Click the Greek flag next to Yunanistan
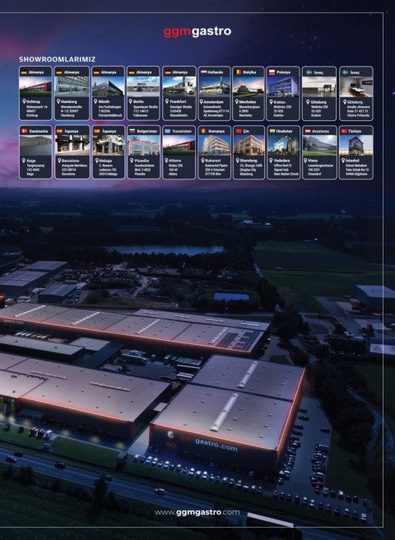Image resolution: width=395 pixels, height=540 pixels. click(168, 131)
